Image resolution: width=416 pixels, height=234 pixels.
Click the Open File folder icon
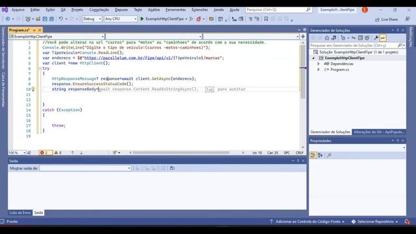click(x=38, y=19)
